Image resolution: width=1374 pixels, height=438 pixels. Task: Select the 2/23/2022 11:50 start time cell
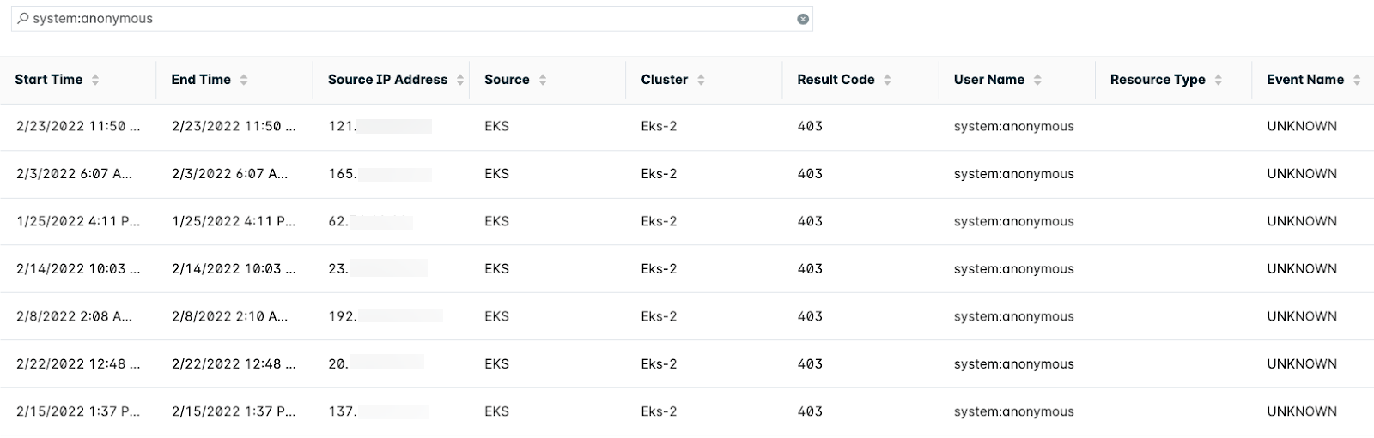click(78, 127)
